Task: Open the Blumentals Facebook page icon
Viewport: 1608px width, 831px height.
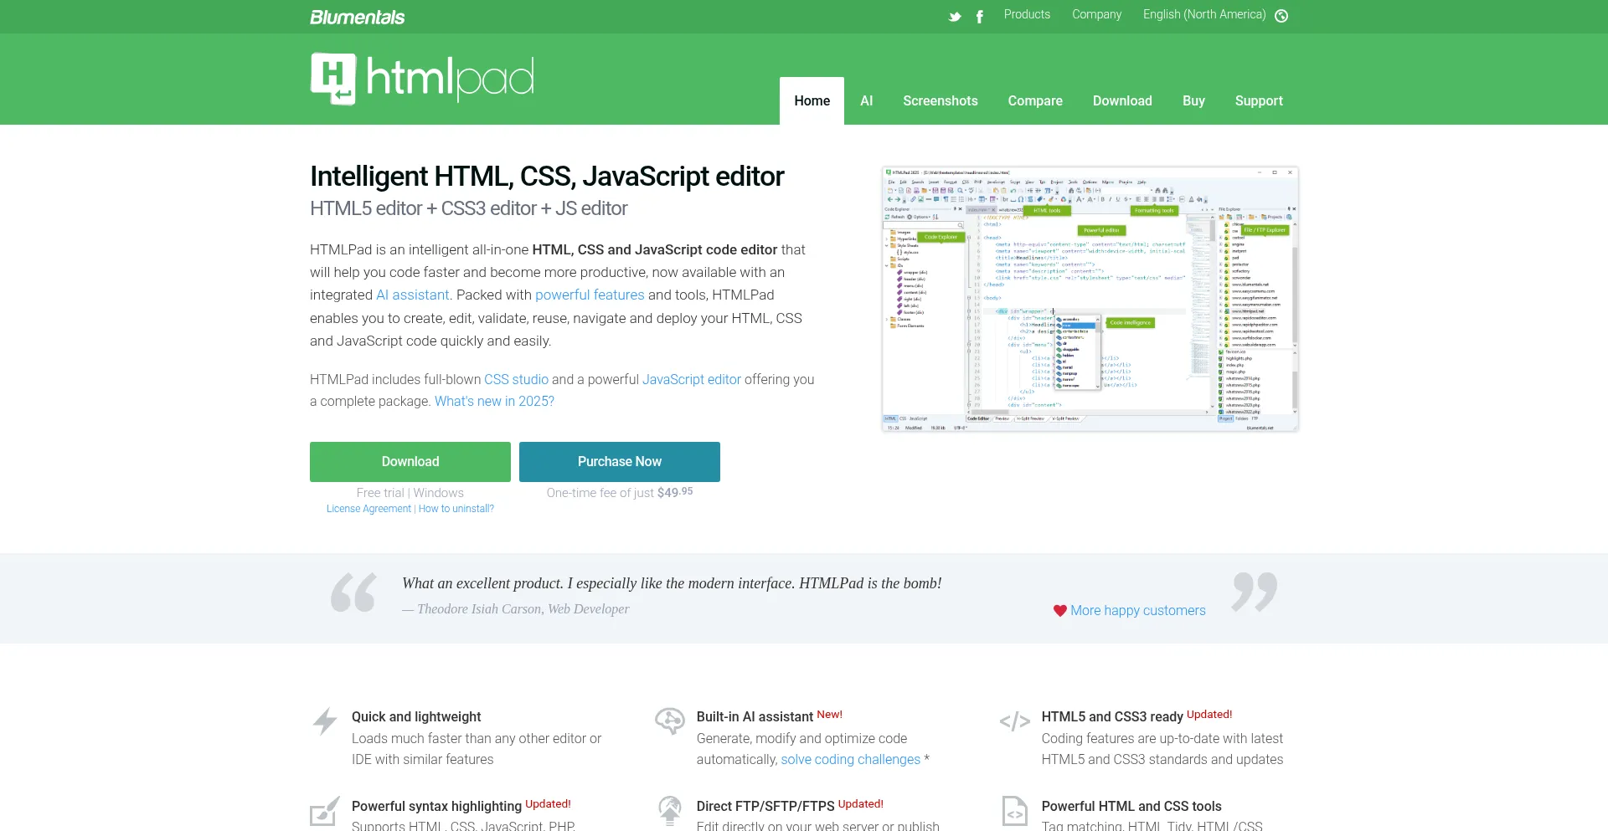Action: (x=979, y=17)
